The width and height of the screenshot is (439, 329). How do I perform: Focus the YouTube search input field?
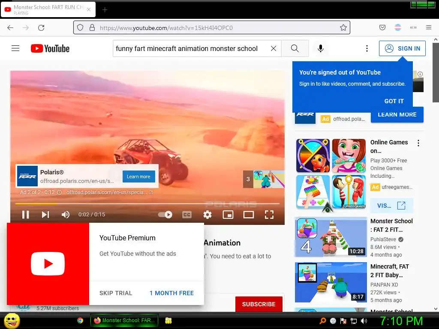pyautogui.click(x=192, y=48)
